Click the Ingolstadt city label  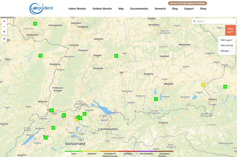(164, 56)
